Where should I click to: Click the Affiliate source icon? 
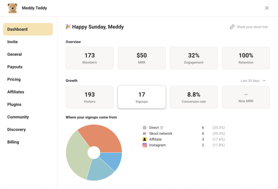144,139
